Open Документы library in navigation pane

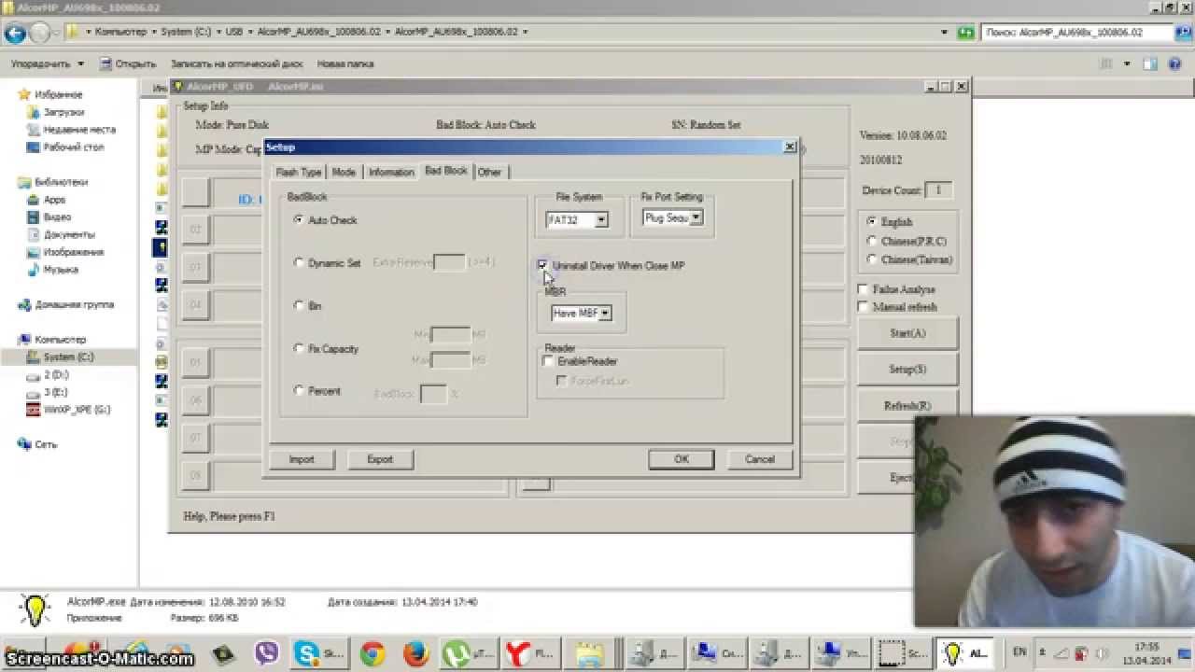pyautogui.click(x=68, y=234)
